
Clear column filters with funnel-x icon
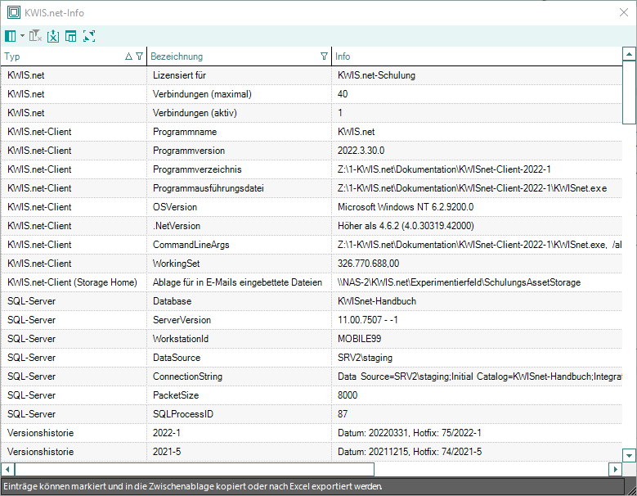[35, 36]
